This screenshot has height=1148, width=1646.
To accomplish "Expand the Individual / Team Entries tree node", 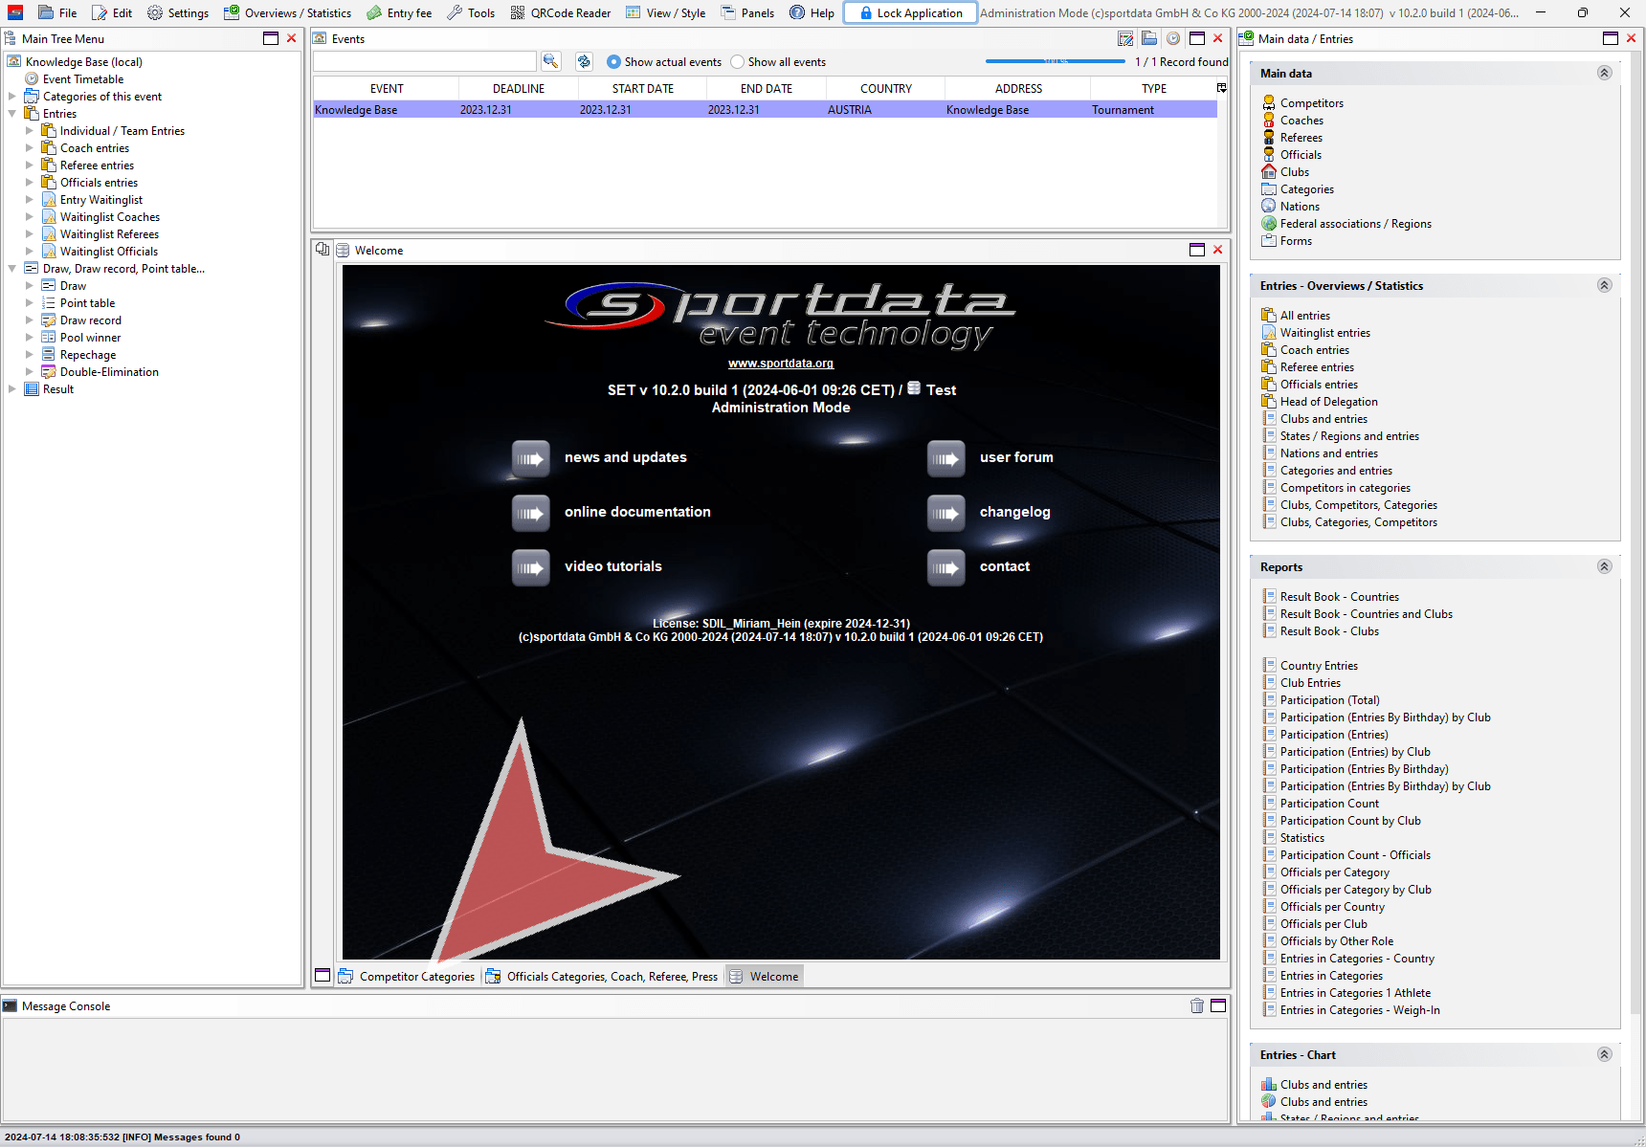I will tap(30, 131).
